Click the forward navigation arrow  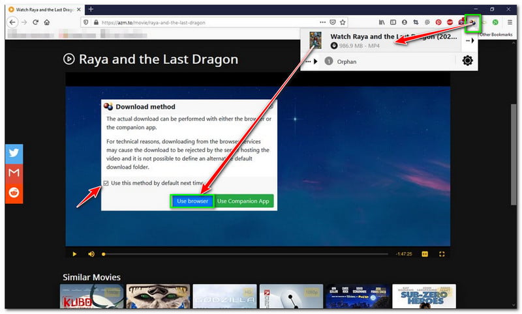point(24,22)
